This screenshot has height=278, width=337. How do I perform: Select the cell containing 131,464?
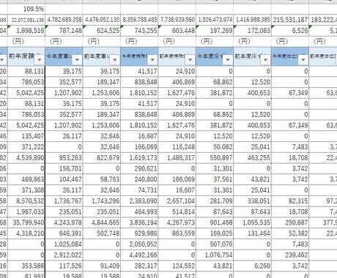(x=253, y=233)
